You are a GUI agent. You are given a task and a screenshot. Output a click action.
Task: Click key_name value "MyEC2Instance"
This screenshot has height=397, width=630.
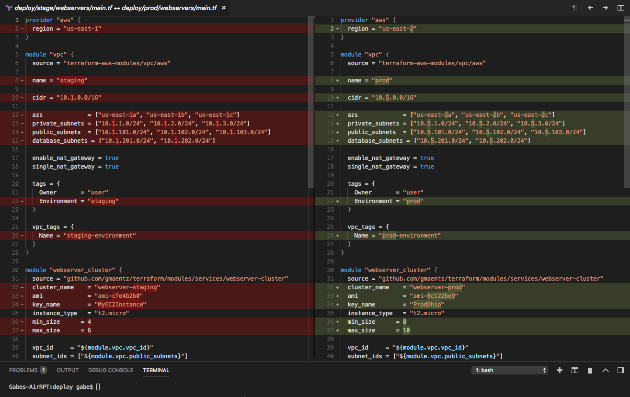pyautogui.click(x=120, y=305)
